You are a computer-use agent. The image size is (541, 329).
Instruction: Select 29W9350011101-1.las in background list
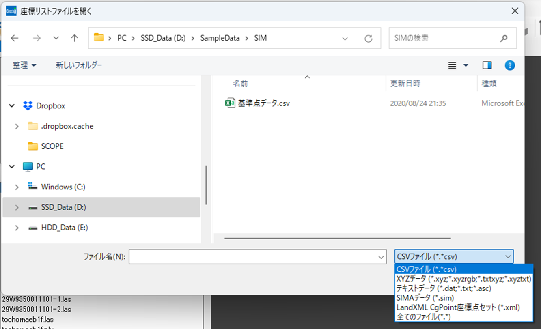coord(37,299)
